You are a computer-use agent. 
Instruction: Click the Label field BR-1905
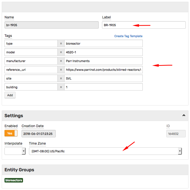click(x=144, y=25)
